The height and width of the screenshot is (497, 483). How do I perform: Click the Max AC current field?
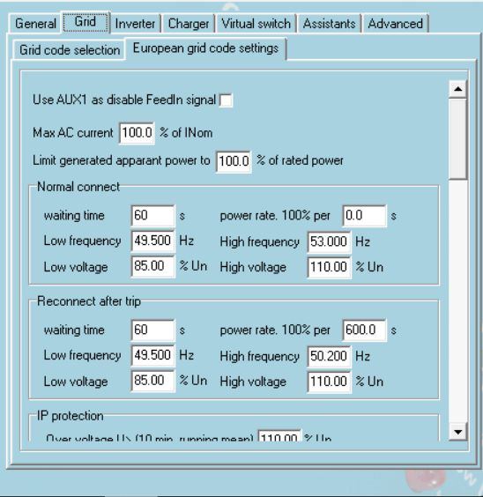point(137,133)
